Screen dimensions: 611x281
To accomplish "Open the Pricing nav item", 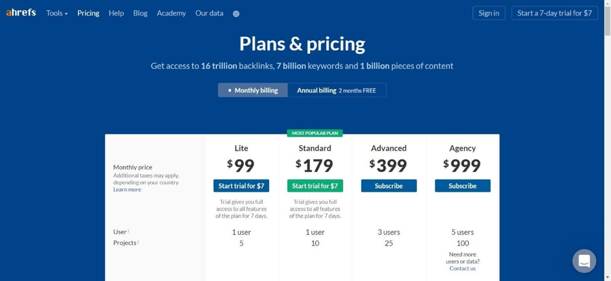I will click(88, 13).
